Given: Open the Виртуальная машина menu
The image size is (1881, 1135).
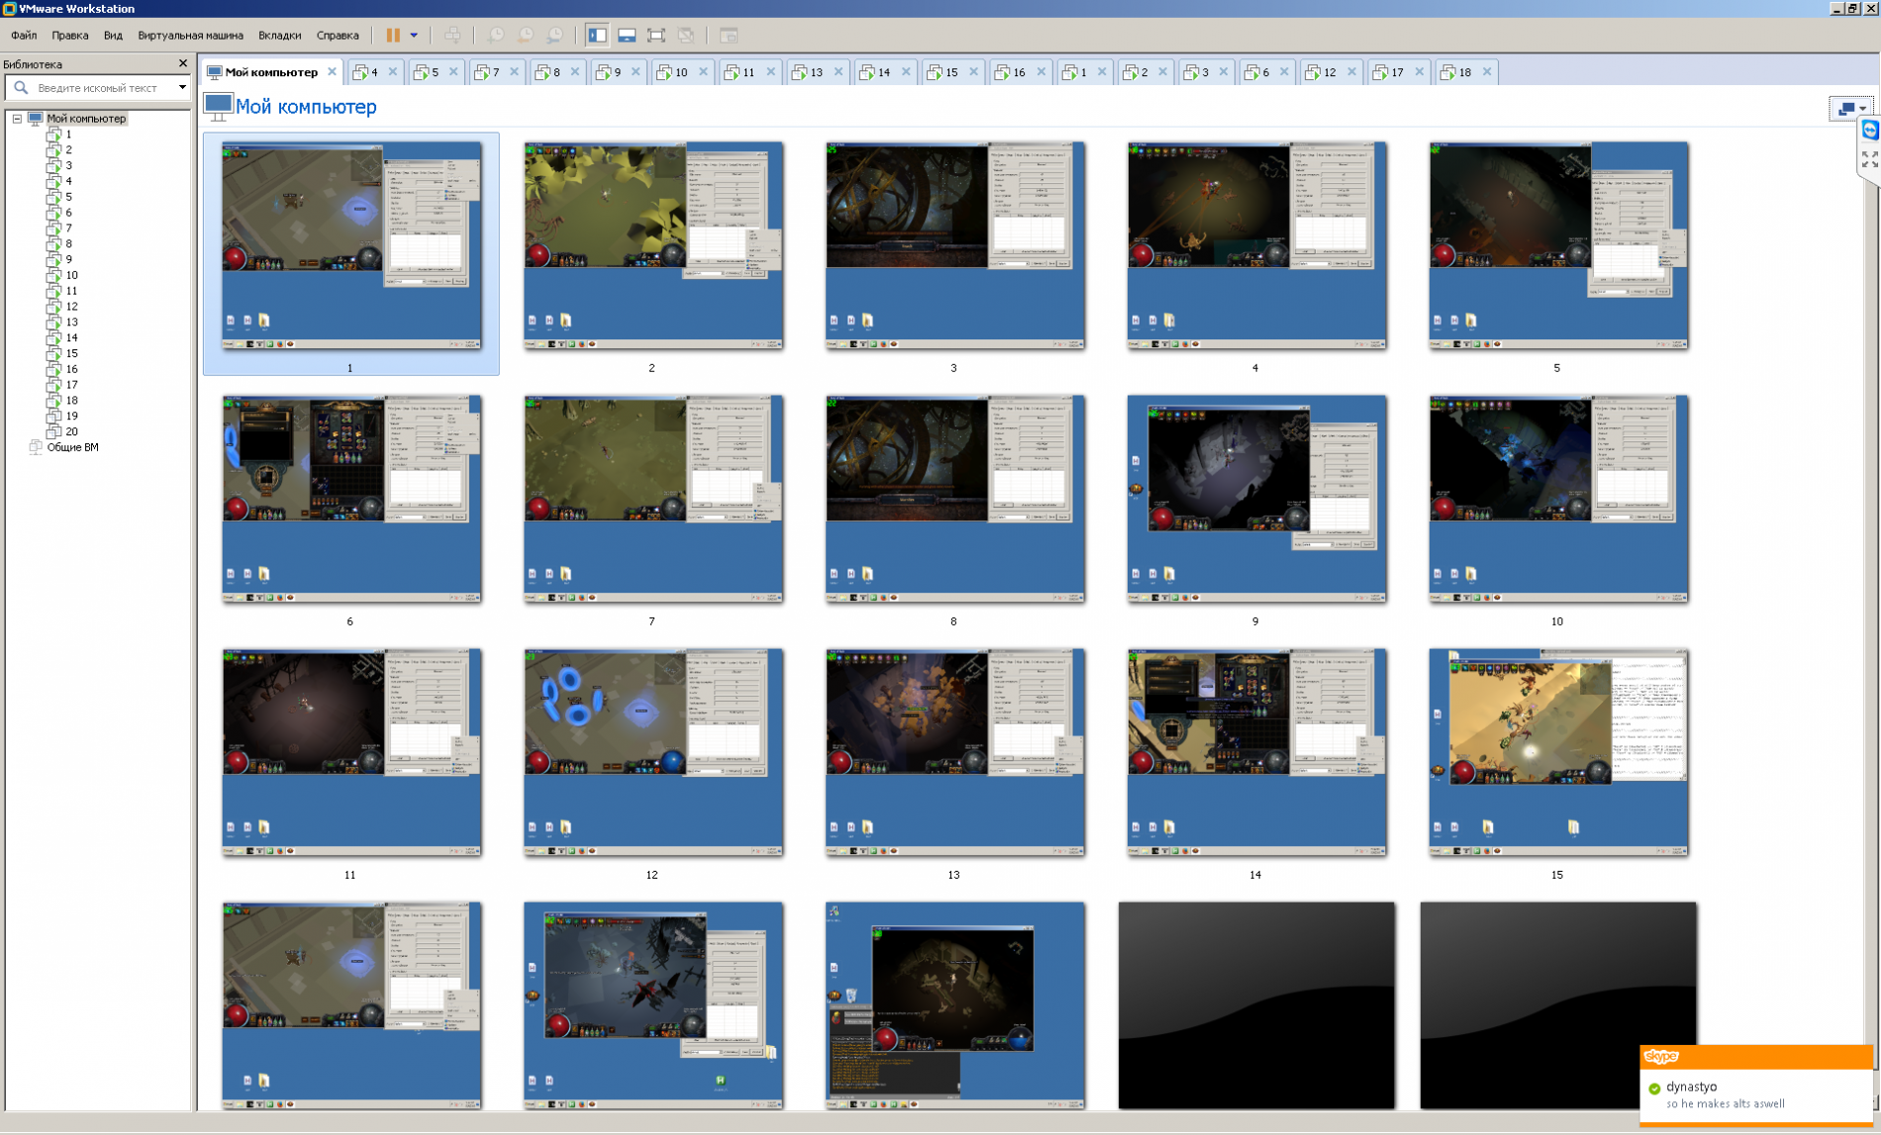Looking at the screenshot, I should [190, 35].
